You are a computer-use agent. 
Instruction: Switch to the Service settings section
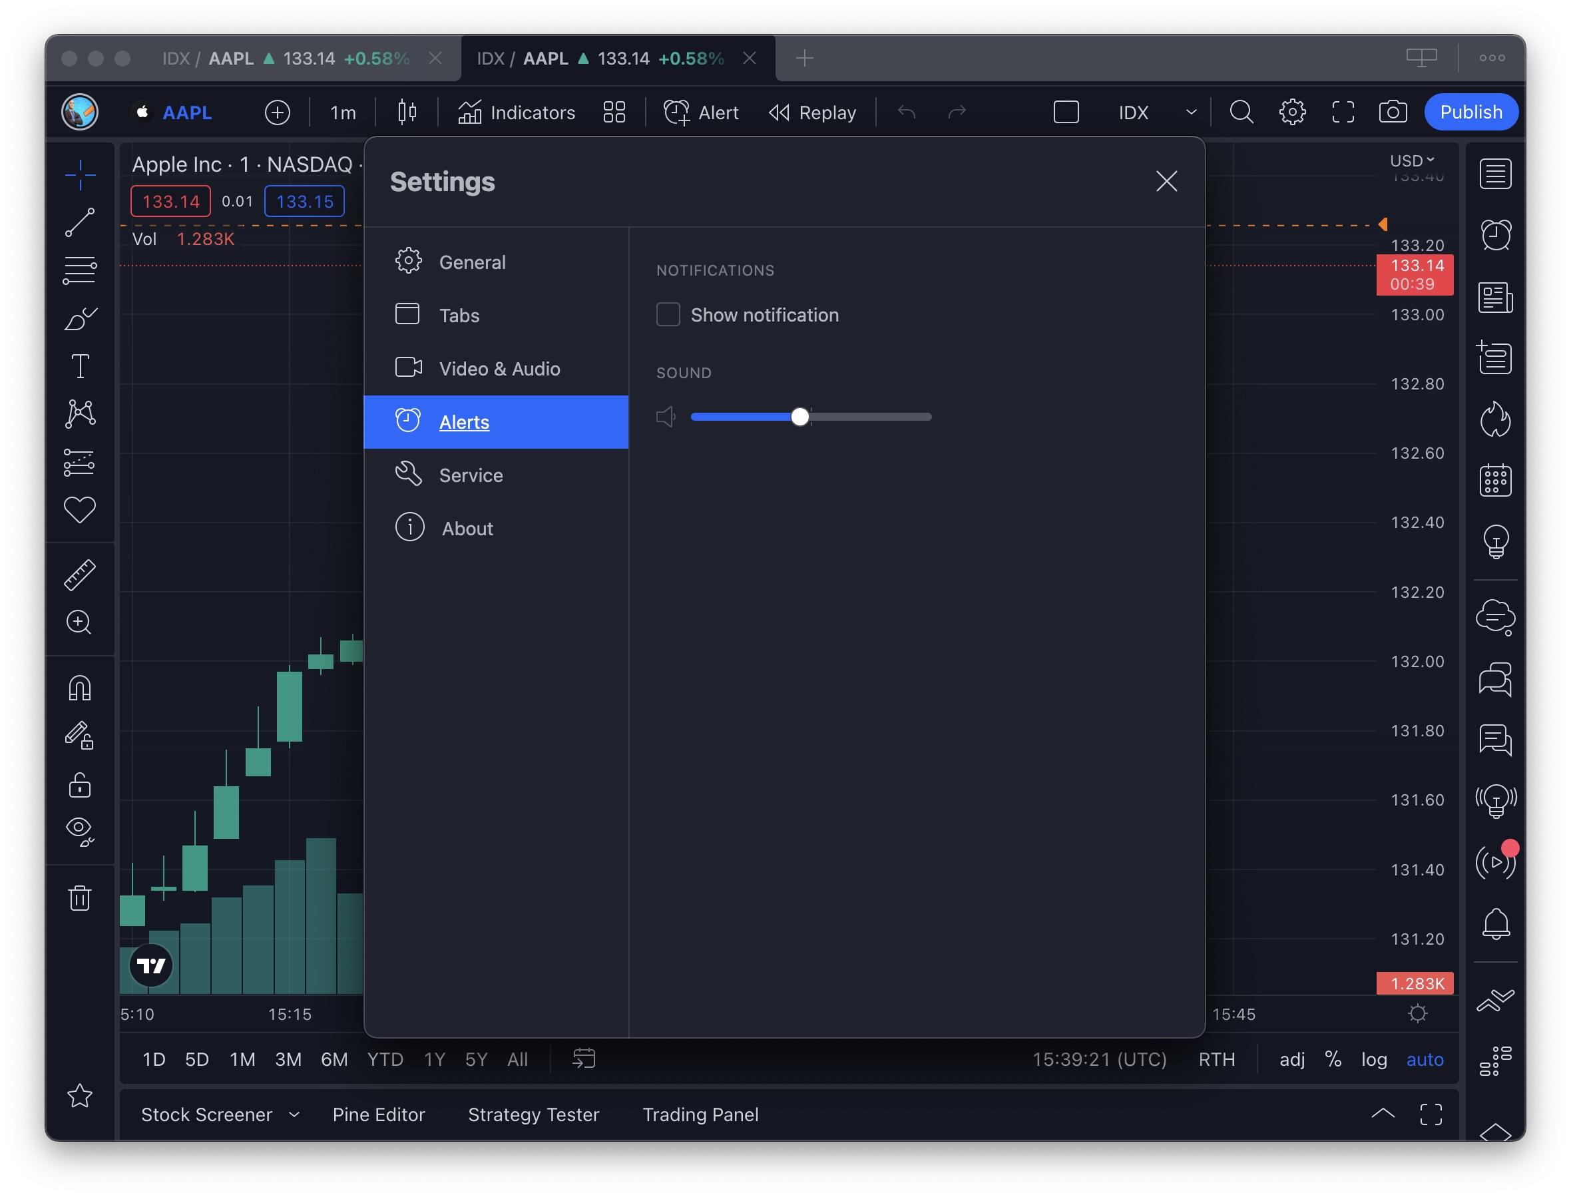[x=470, y=475]
